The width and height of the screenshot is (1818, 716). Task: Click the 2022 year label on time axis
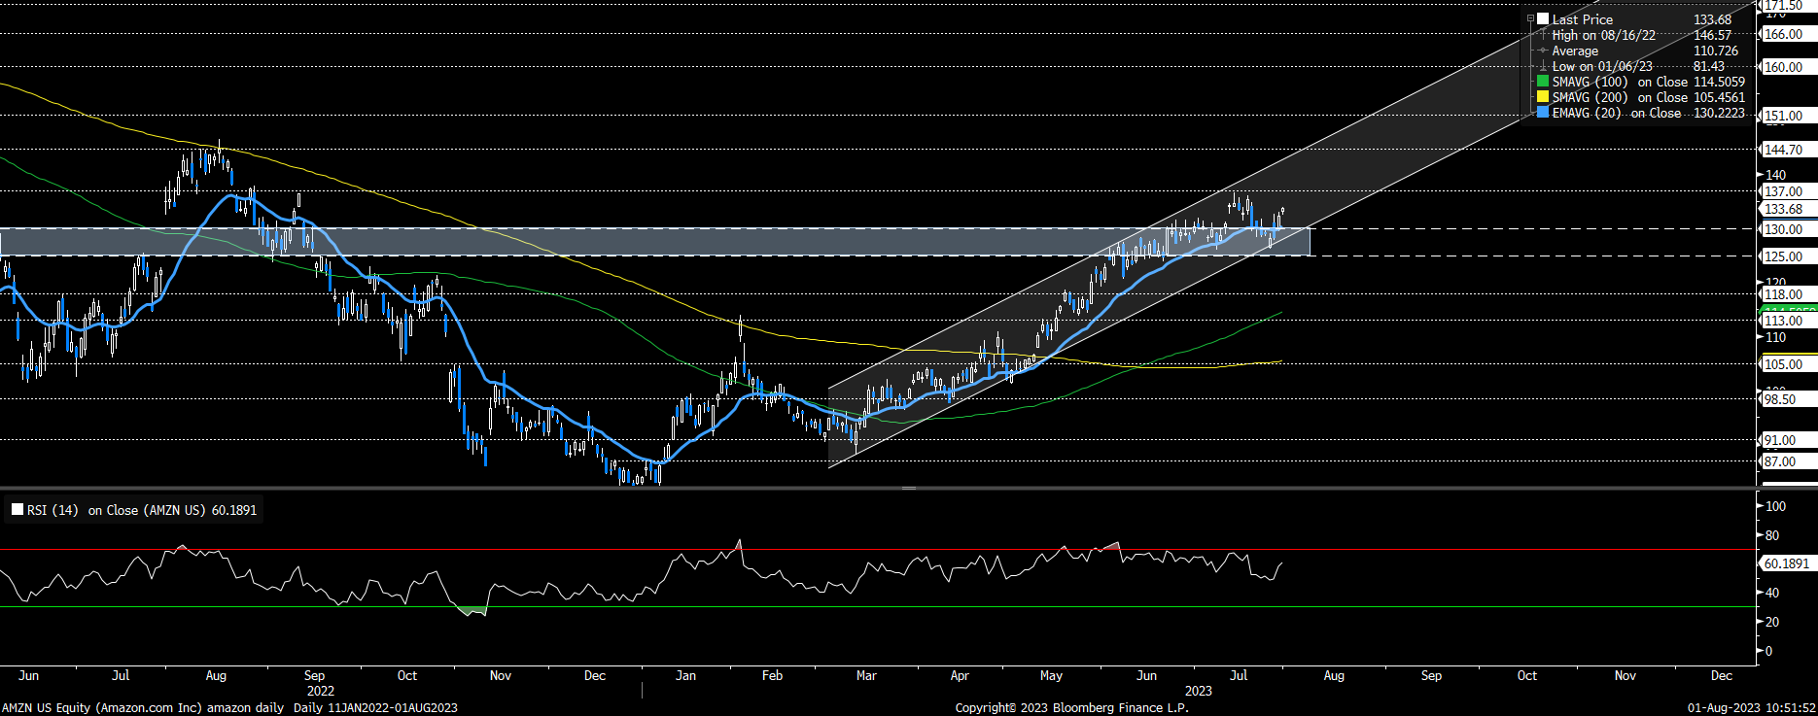tap(320, 691)
